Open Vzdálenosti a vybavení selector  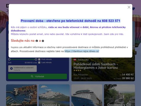(23, 69)
